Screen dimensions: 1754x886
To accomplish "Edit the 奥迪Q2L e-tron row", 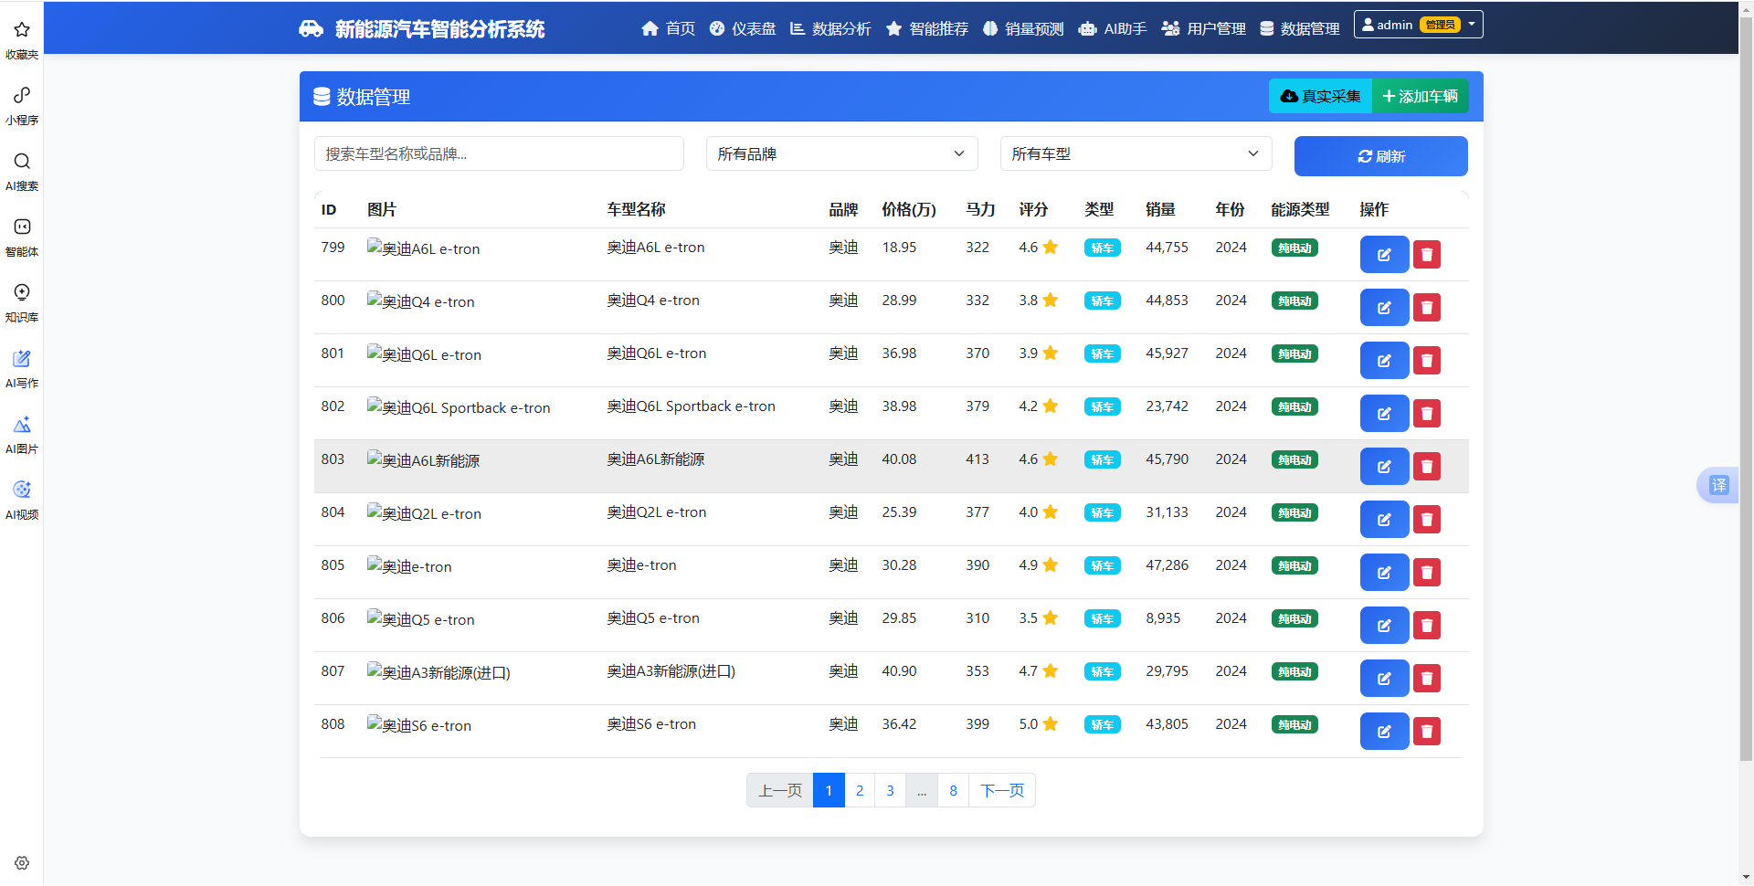I will coord(1384,520).
